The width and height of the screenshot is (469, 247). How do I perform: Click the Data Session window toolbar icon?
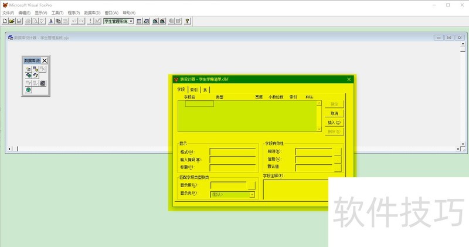tap(146, 21)
